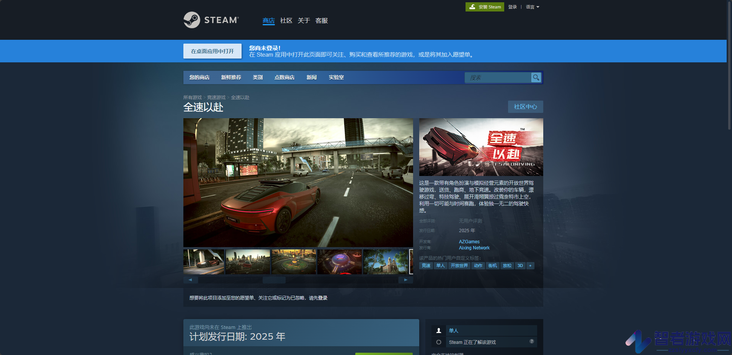
Task: Click the thumbnail strip scrollbar handle
Action: pos(274,280)
